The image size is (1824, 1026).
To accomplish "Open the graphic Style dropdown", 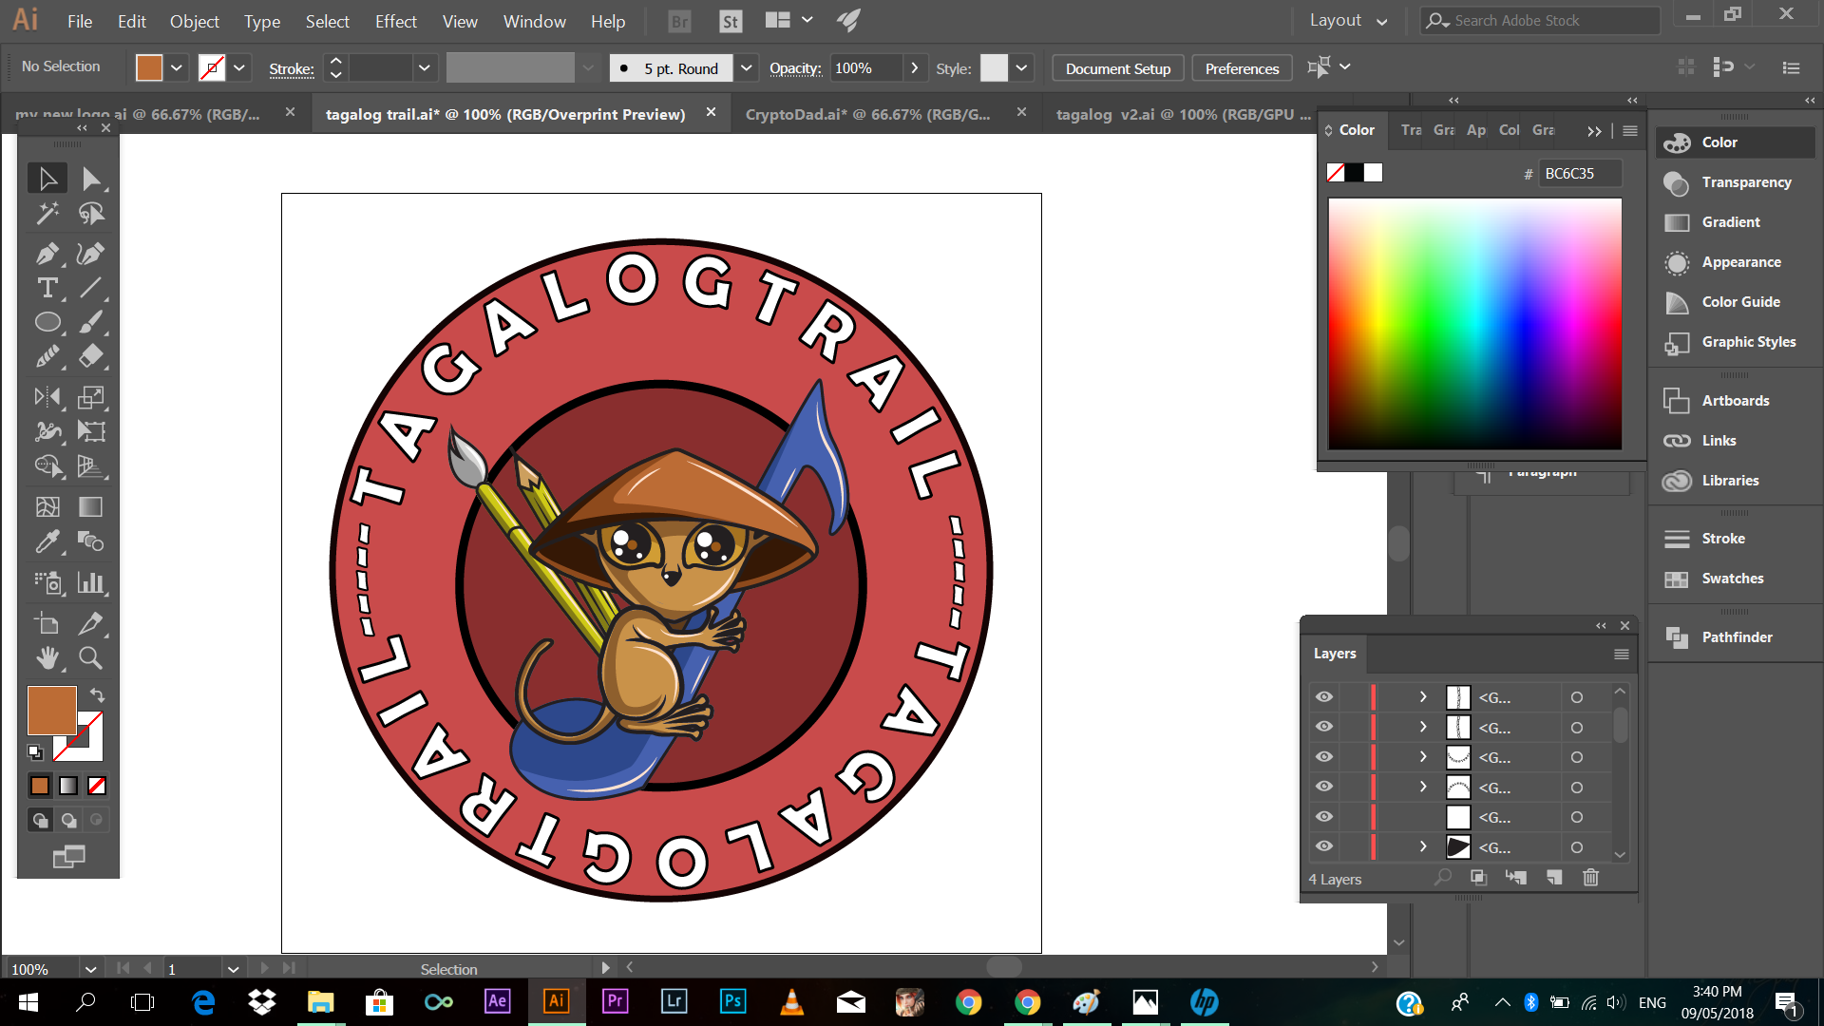I will (1021, 67).
